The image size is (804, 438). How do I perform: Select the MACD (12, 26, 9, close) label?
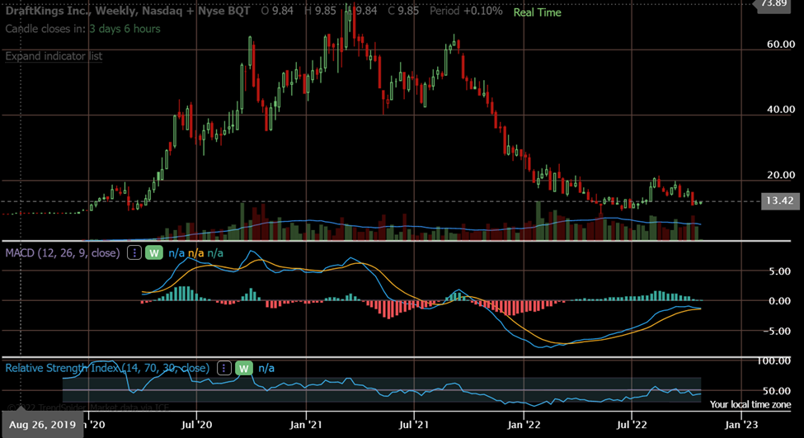coord(63,253)
